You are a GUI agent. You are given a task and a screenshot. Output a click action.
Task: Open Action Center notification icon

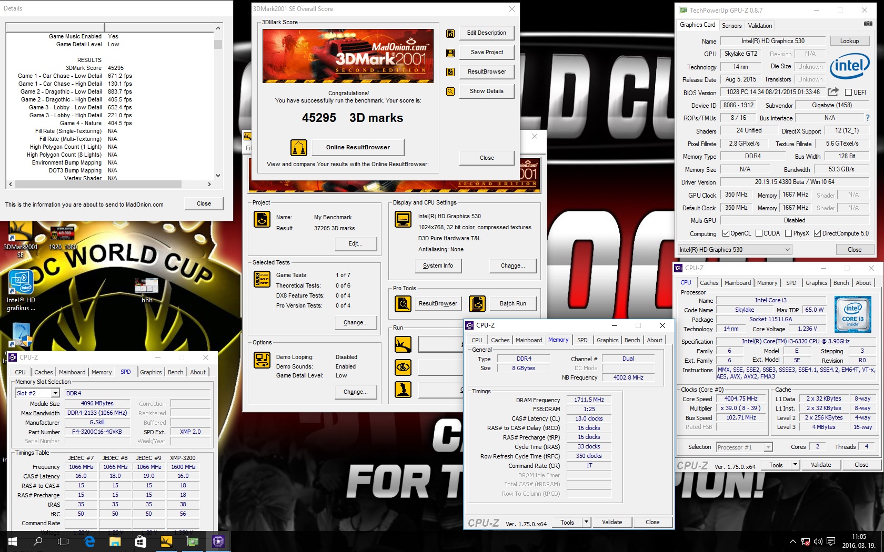(x=831, y=541)
